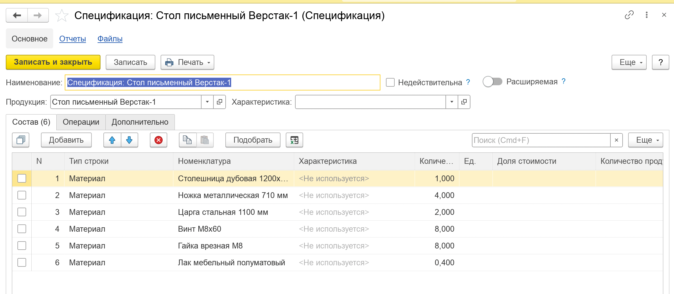Select all rows with the checkmark-squares icon
The image size is (674, 294).
(21, 140)
